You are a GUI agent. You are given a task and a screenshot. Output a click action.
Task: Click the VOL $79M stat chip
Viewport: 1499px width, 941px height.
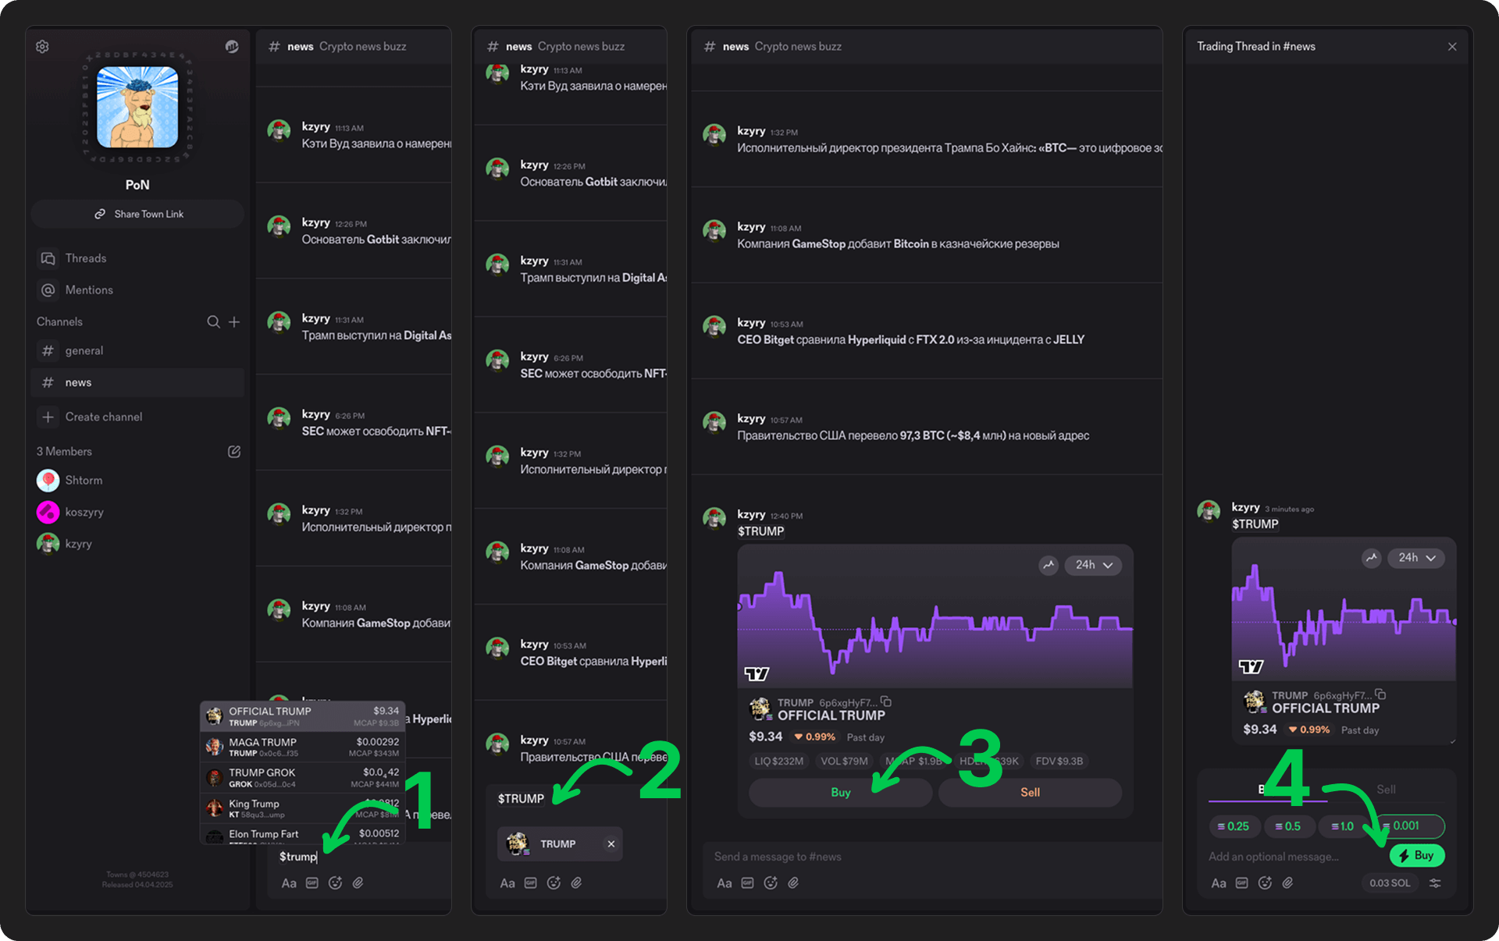(844, 762)
